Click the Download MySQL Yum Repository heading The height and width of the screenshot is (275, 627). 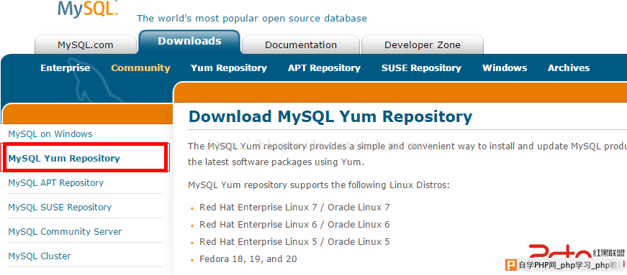(330, 116)
